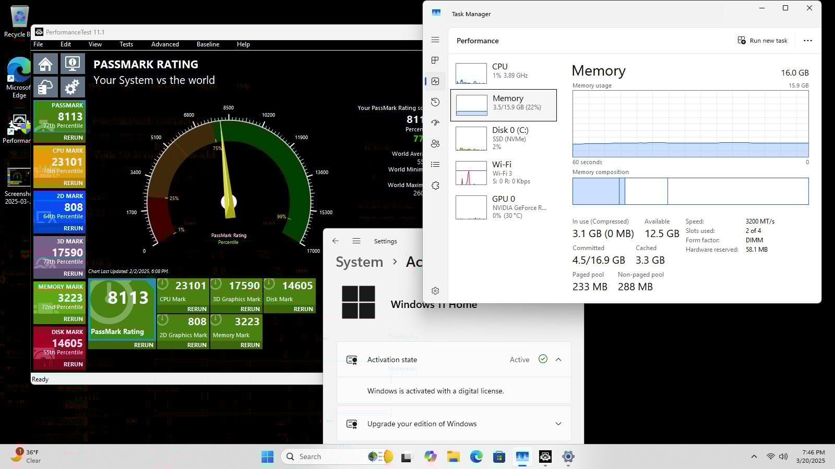
Task: Click the PerformanceTest home icon
Action: pyautogui.click(x=45, y=64)
